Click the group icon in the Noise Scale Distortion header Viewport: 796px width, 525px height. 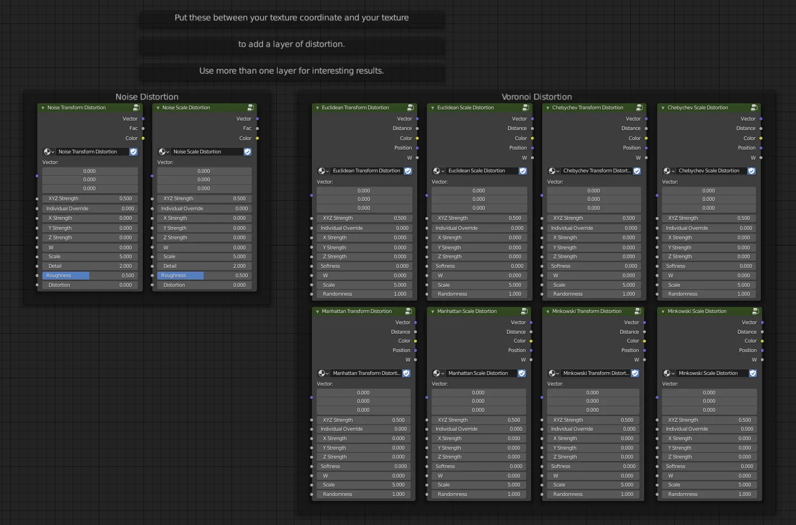250,108
